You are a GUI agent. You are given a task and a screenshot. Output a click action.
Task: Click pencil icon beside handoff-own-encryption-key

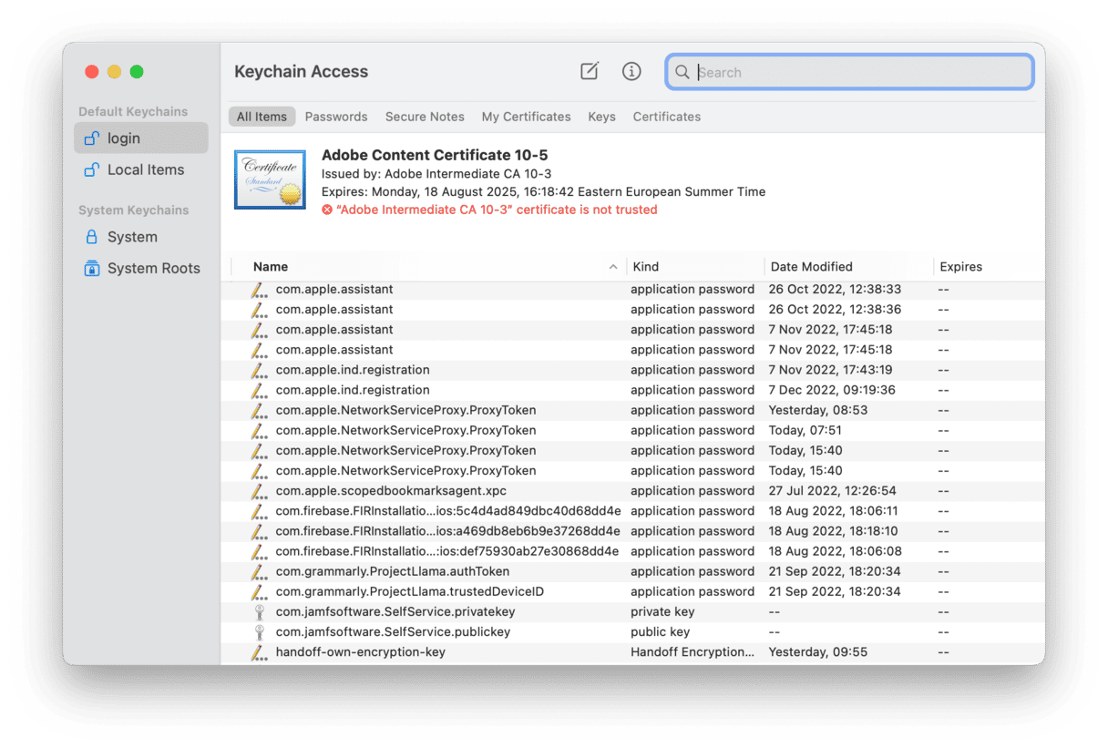click(x=260, y=652)
